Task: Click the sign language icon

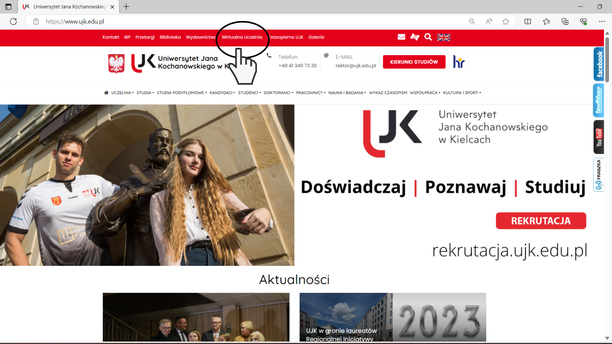Action: coord(415,37)
